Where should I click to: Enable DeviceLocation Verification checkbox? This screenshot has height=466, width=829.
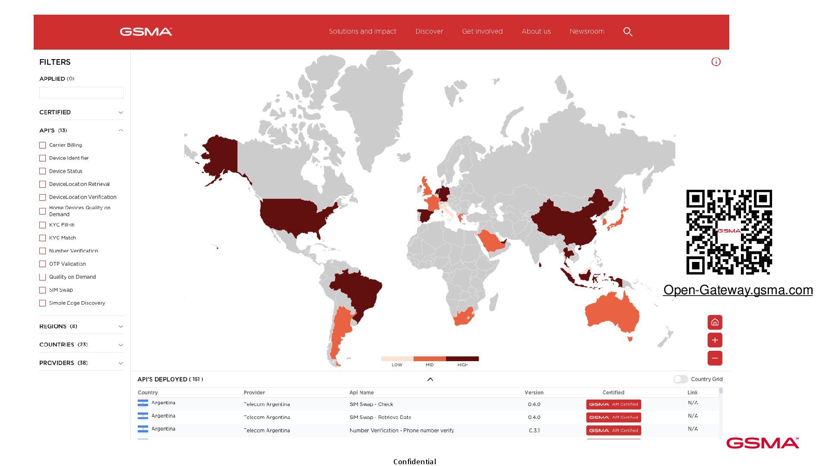(x=43, y=197)
